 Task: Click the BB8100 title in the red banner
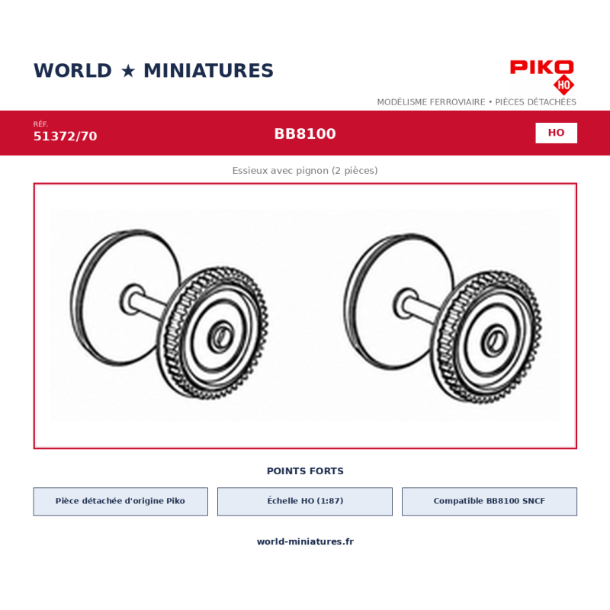click(305, 134)
